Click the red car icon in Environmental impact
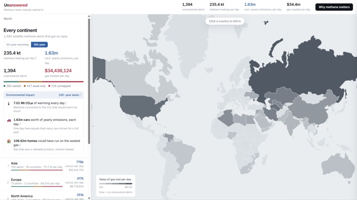This screenshot has height=200, width=357. point(9,120)
